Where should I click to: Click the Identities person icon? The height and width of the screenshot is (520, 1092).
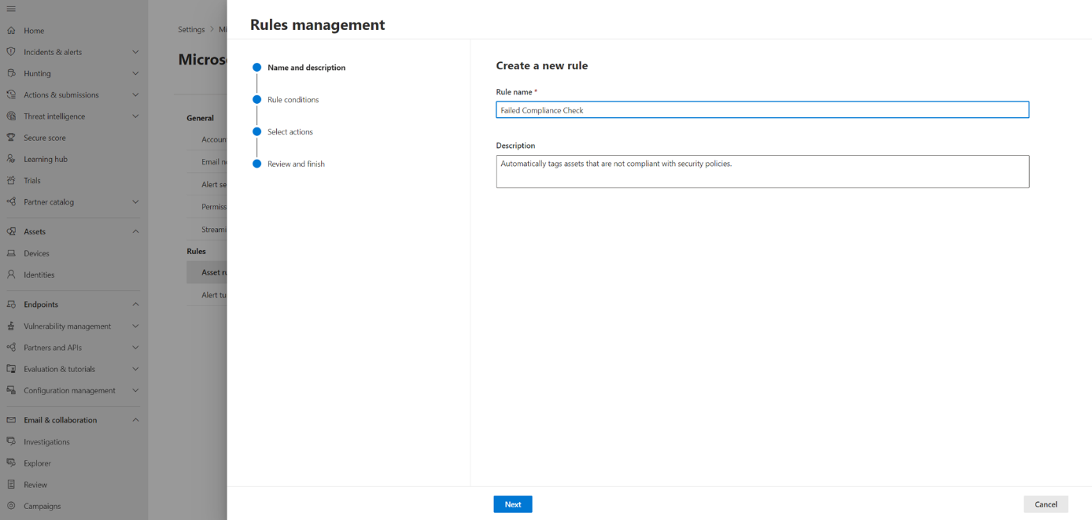click(11, 275)
